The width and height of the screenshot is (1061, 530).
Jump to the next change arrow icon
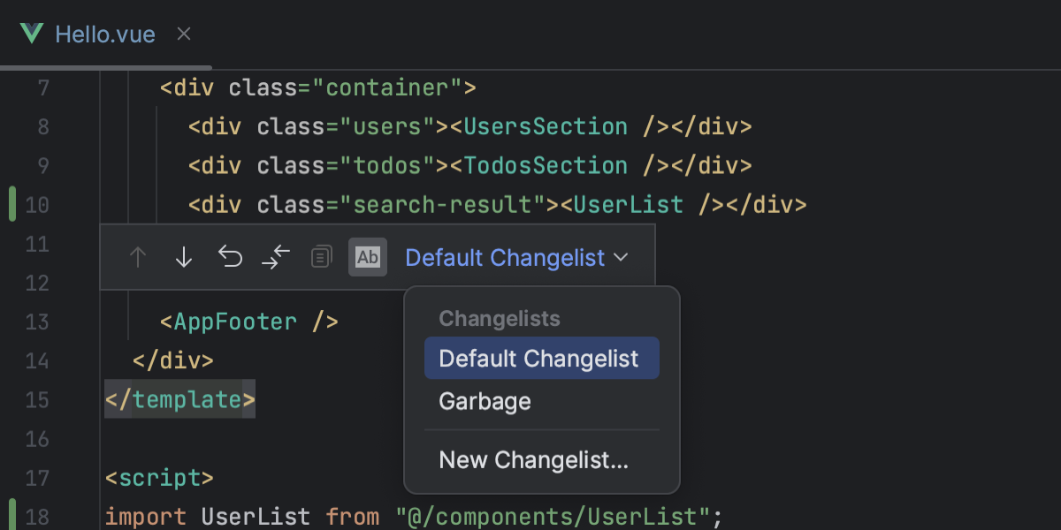pos(183,257)
